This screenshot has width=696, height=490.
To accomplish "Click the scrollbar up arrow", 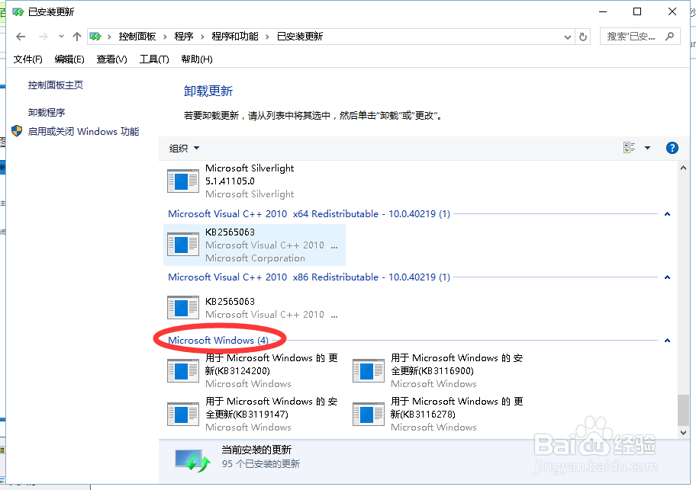I will pyautogui.click(x=683, y=168).
